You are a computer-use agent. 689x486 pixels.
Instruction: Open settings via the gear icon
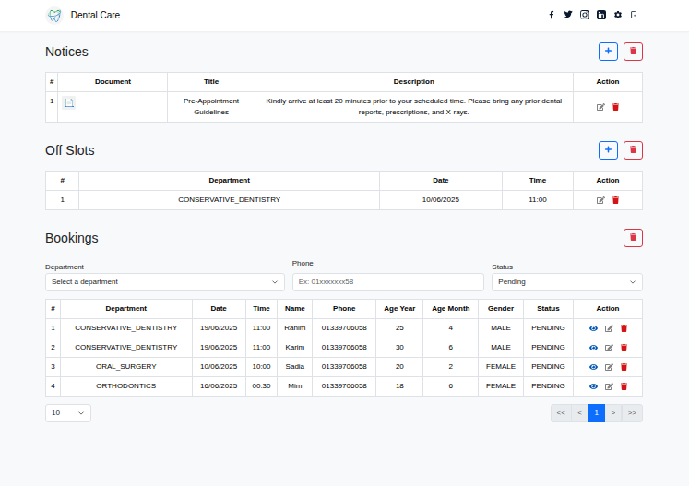point(618,15)
